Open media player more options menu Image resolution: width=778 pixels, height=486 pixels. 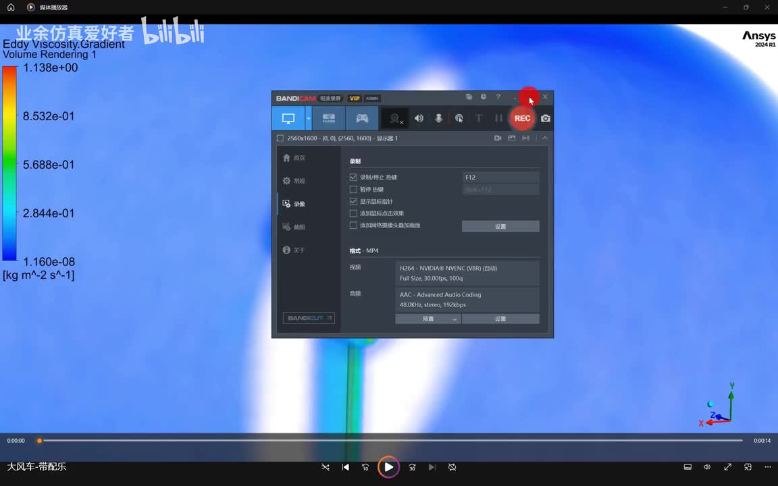point(768,467)
